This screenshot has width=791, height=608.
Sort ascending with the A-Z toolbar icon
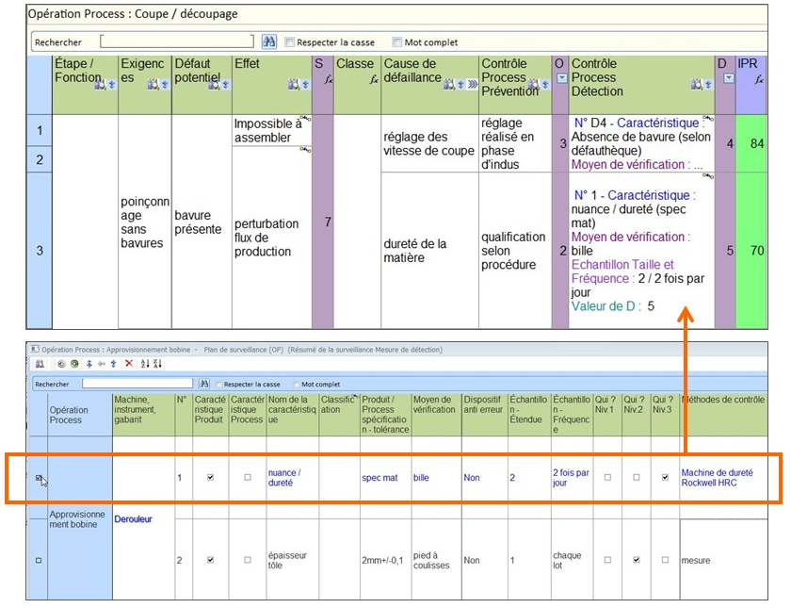coord(145,364)
